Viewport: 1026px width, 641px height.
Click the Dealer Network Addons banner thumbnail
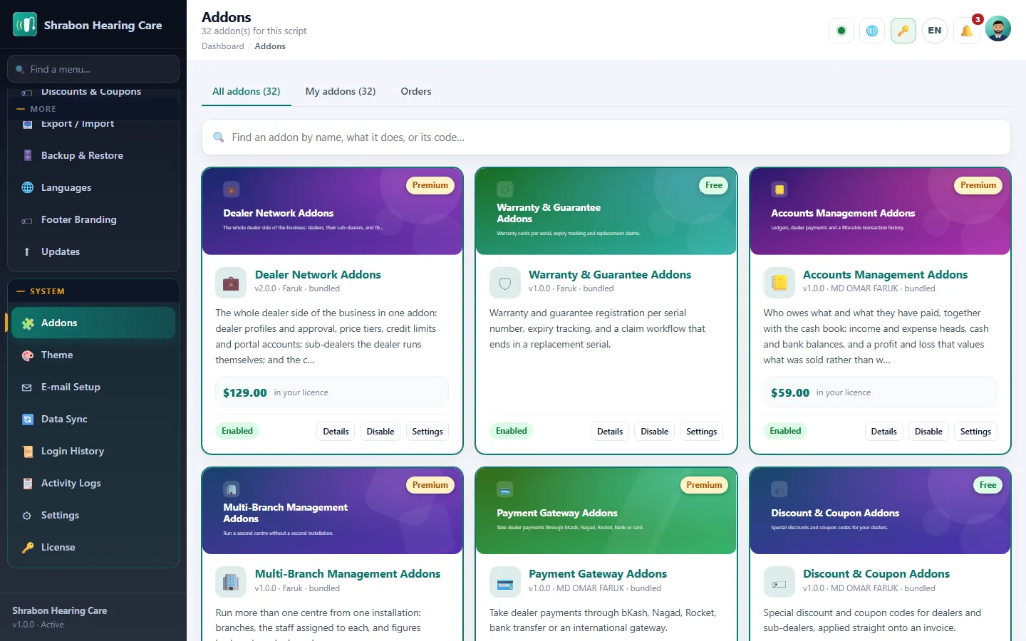333,212
